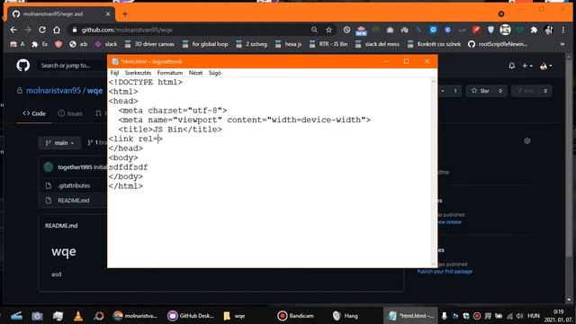The image size is (576, 324).
Task: Open the Formátum menu in Notepad
Action: coord(170,73)
